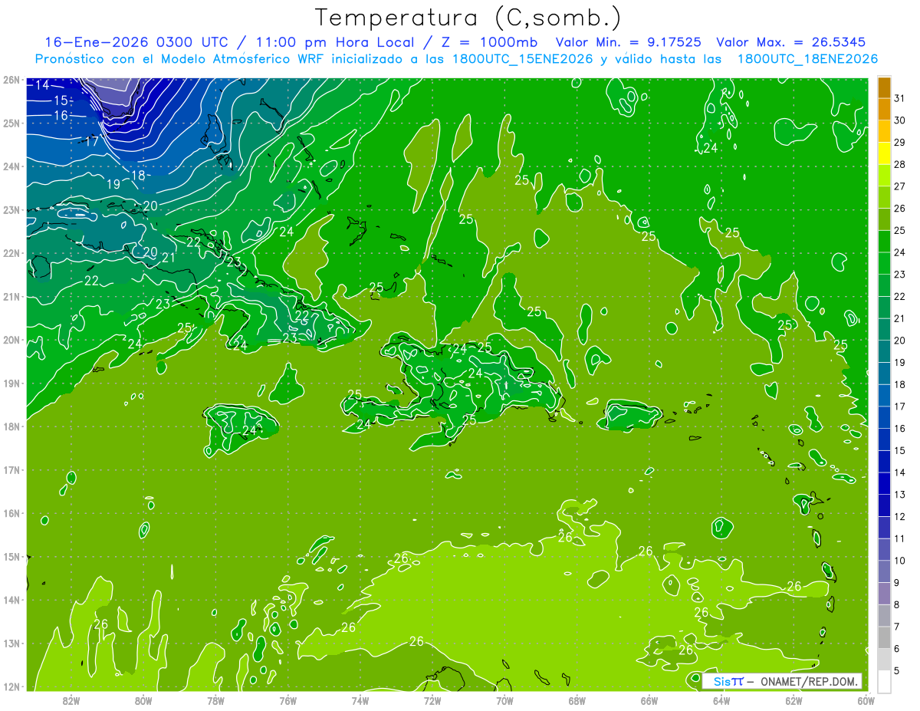
Task: Click the color bar scale label 31
Action: pos(899,98)
